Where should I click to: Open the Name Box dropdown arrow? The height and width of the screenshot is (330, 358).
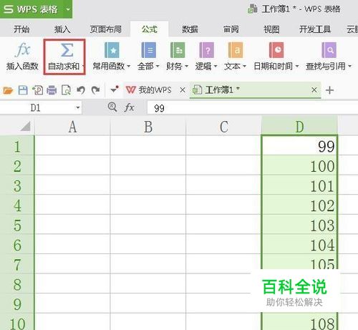[x=78, y=107]
